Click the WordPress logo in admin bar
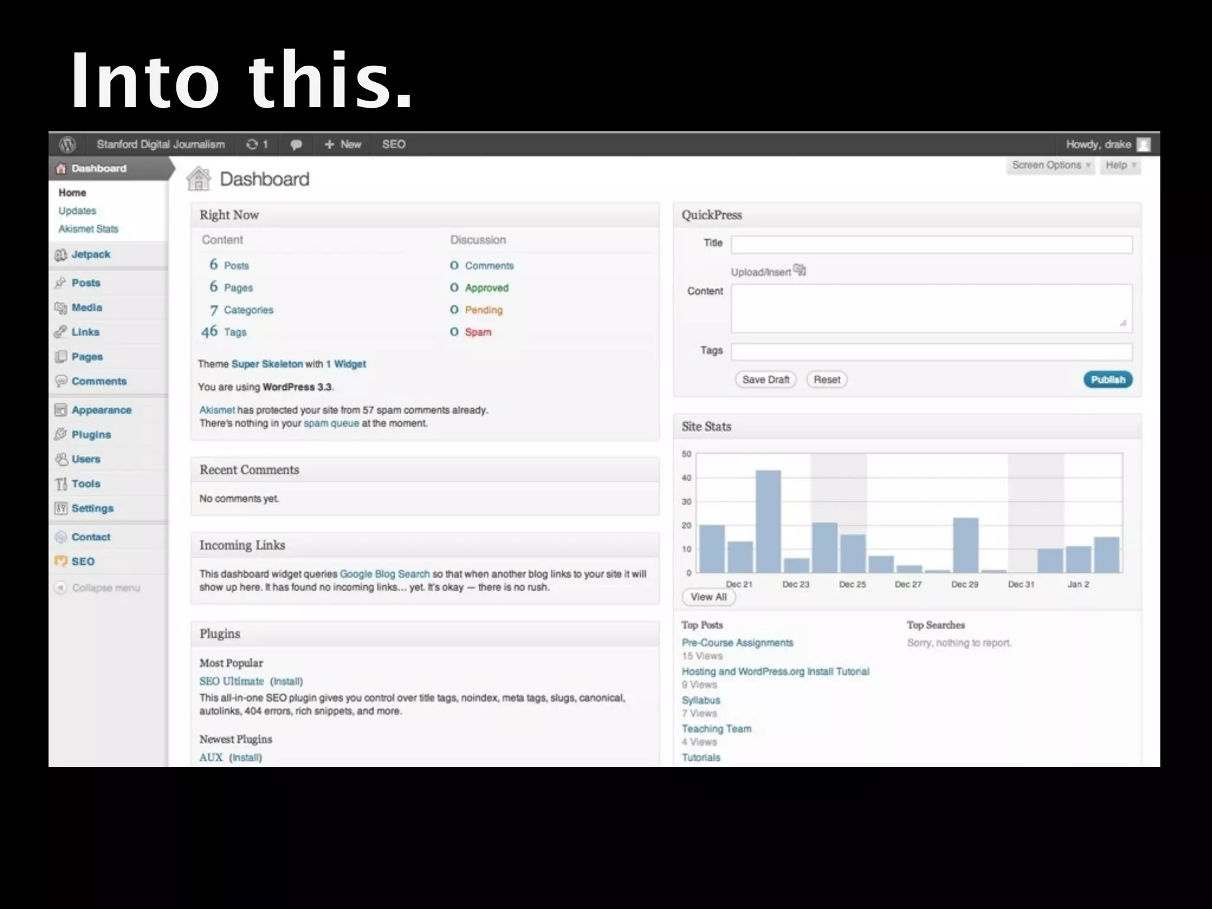This screenshot has height=909, width=1212. click(68, 144)
